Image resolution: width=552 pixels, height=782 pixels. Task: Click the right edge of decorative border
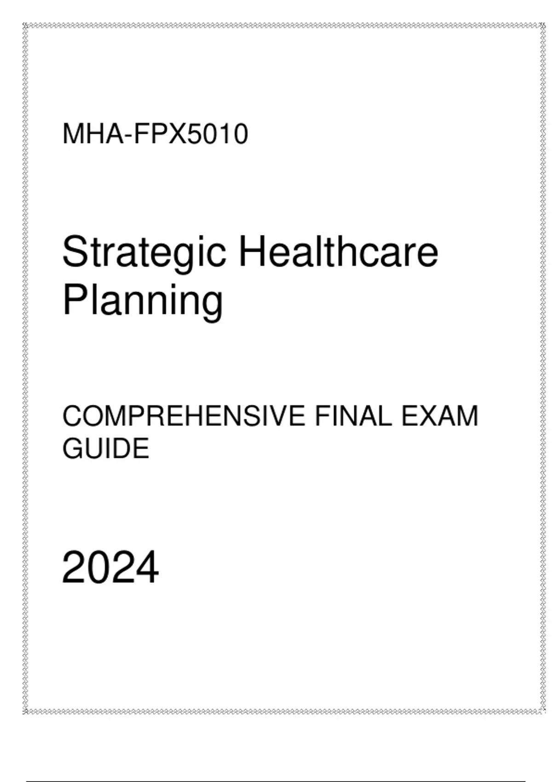[x=542, y=368]
